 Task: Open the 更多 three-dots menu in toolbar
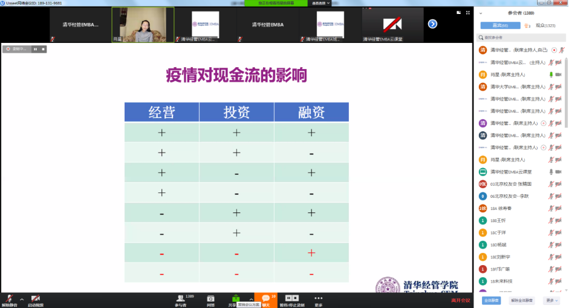(318, 301)
